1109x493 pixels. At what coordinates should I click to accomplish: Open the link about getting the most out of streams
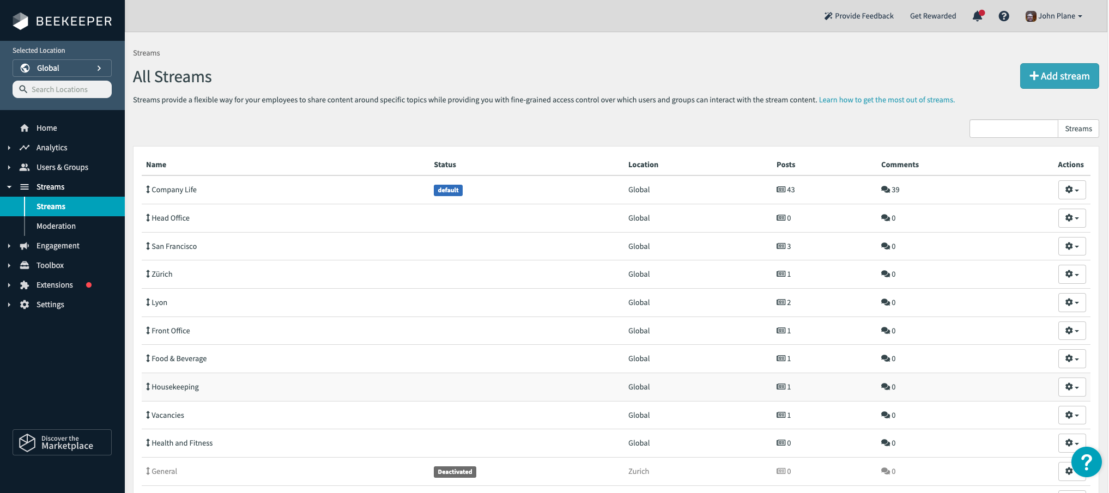click(x=886, y=100)
